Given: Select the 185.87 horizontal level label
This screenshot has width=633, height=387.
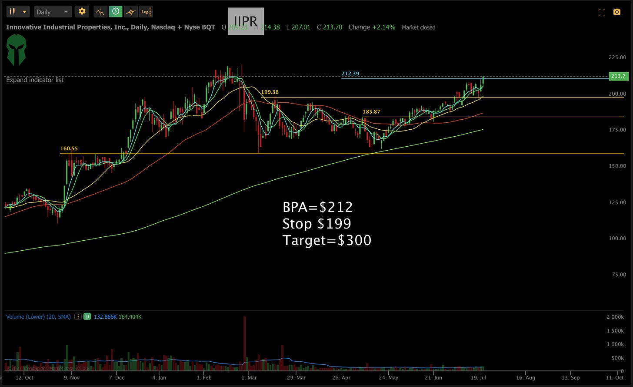Looking at the screenshot, I should point(371,112).
